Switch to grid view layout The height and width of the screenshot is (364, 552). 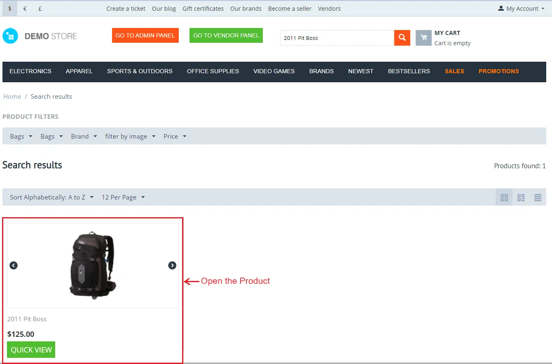tap(504, 197)
